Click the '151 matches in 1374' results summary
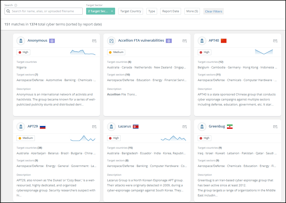Viewport: 286px width, 203px height. [53, 24]
